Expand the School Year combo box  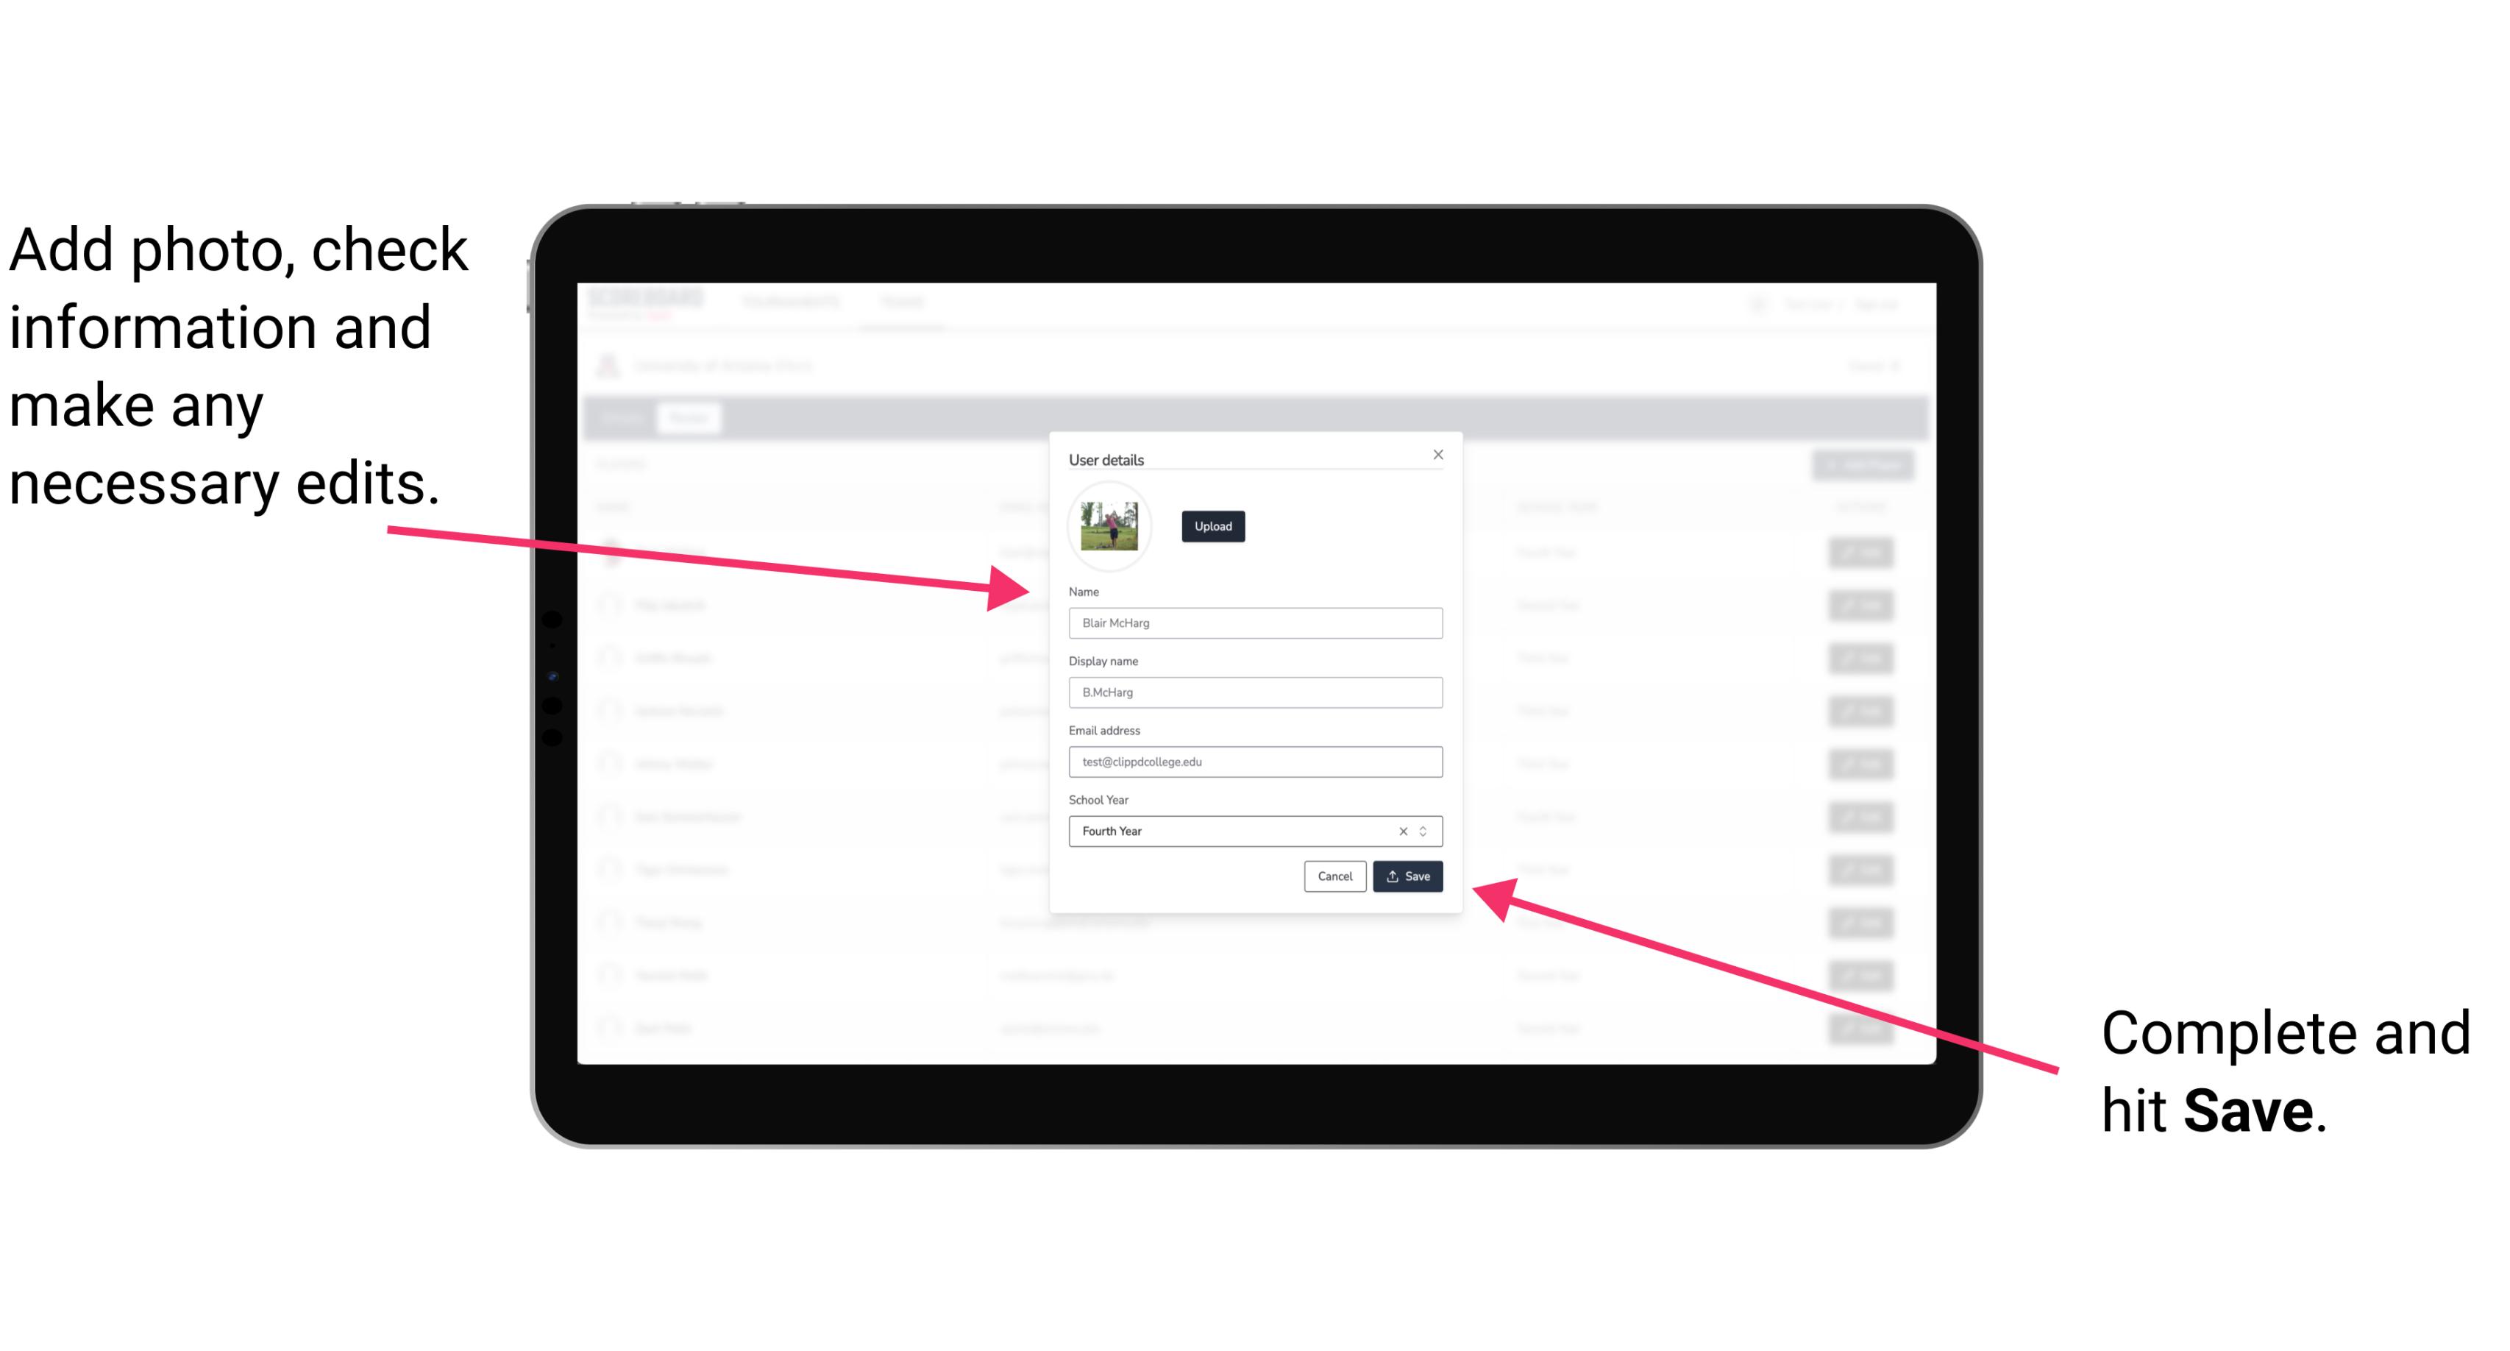[1427, 830]
